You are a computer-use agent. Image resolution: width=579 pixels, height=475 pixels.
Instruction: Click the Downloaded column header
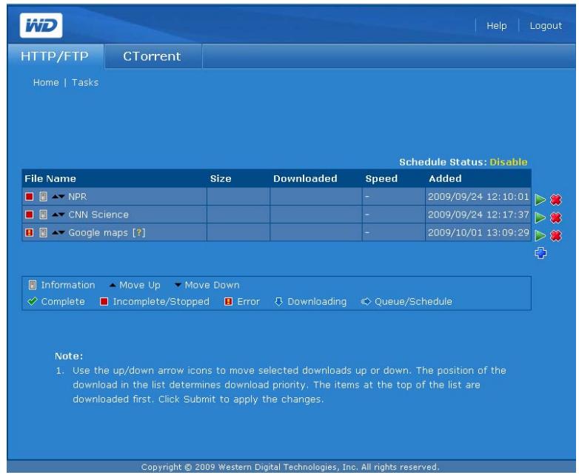pos(305,178)
